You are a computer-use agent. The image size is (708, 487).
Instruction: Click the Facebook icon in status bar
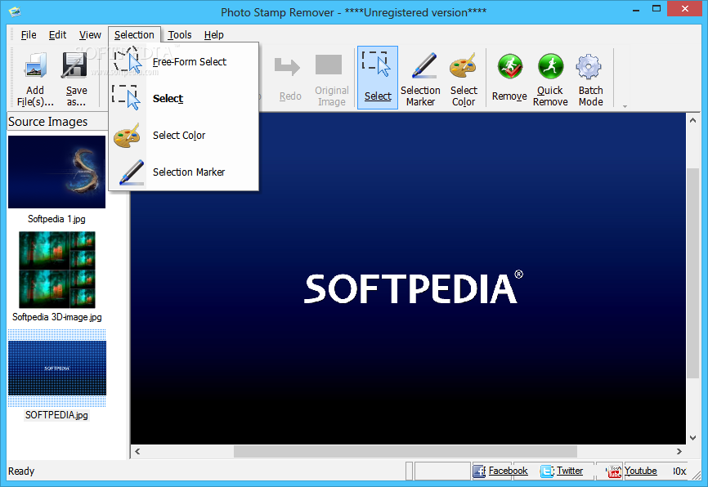coord(479,471)
